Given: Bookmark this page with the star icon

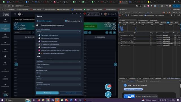Looking at the screenshot, I should 140,6.
